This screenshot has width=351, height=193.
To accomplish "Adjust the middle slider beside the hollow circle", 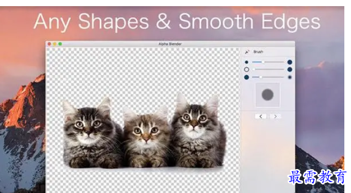I will (268, 69).
